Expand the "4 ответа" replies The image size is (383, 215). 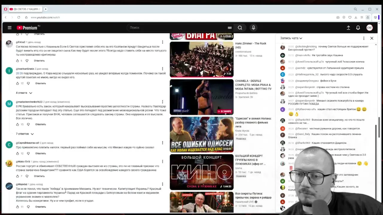pyautogui.click(x=24, y=93)
